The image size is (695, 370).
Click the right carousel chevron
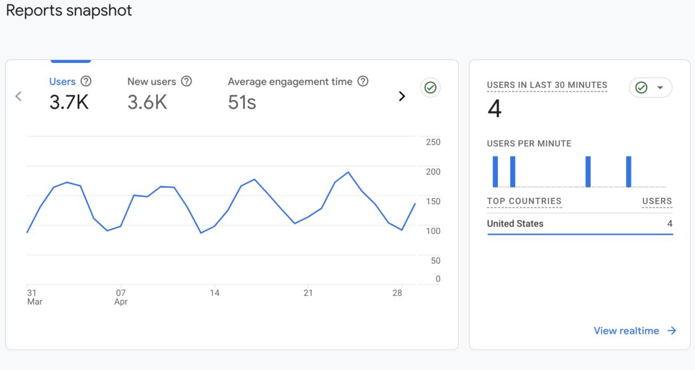tap(401, 96)
